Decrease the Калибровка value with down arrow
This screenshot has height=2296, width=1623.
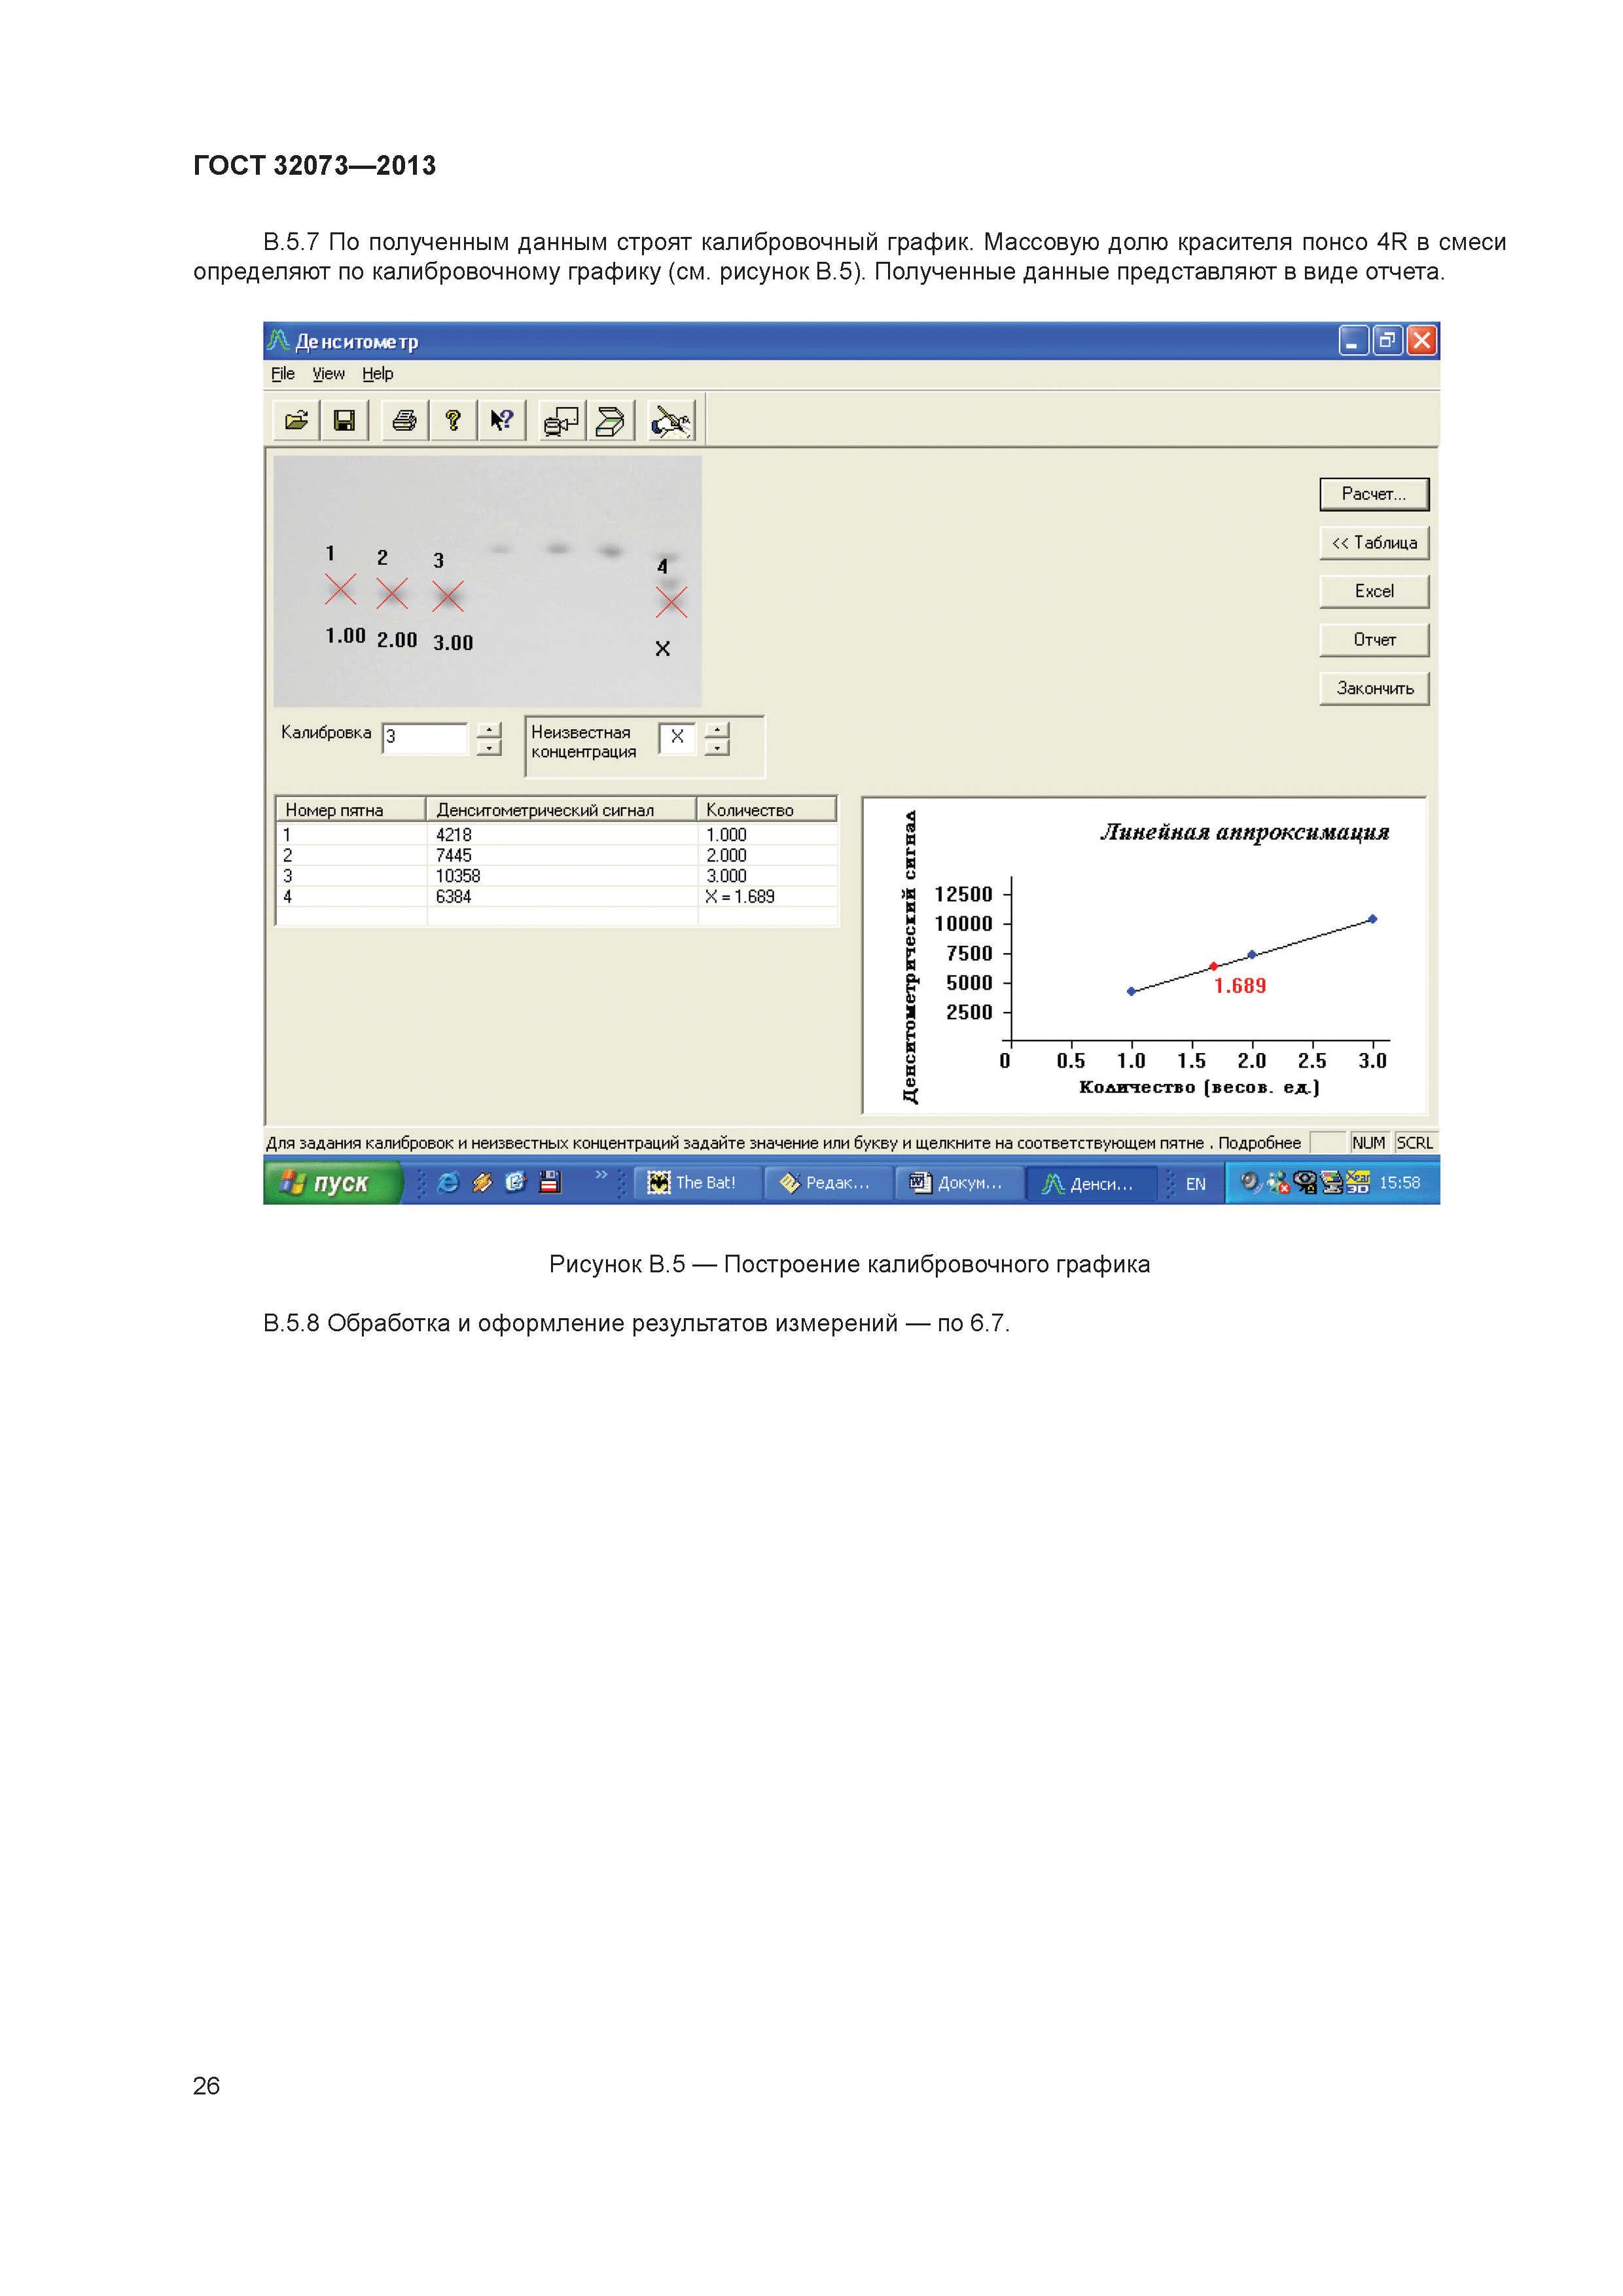click(x=488, y=748)
